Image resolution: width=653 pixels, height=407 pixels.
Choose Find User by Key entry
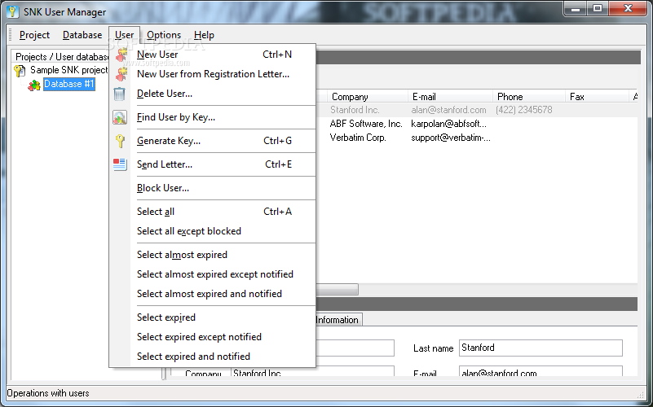[213, 117]
